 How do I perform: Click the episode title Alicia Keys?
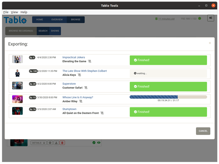69,75
